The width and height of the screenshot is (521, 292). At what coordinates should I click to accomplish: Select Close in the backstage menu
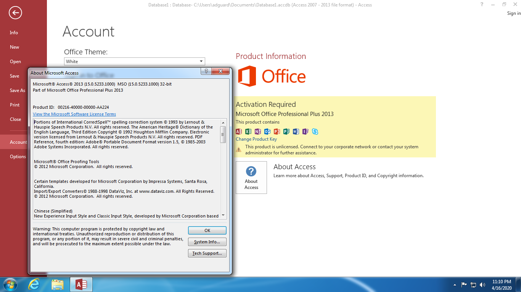(16, 119)
